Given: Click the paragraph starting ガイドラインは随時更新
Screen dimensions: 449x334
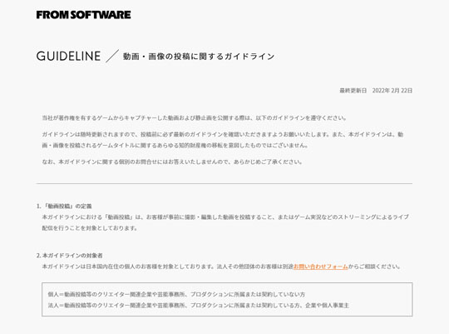Looking at the screenshot, I should [x=223, y=140].
